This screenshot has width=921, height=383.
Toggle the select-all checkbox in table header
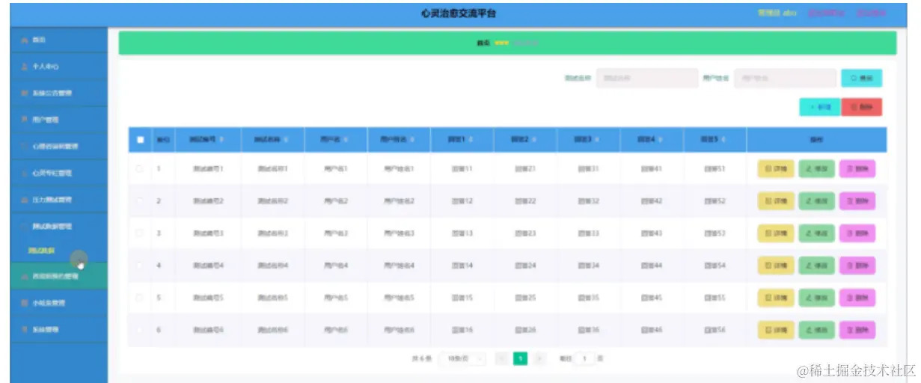pos(140,139)
